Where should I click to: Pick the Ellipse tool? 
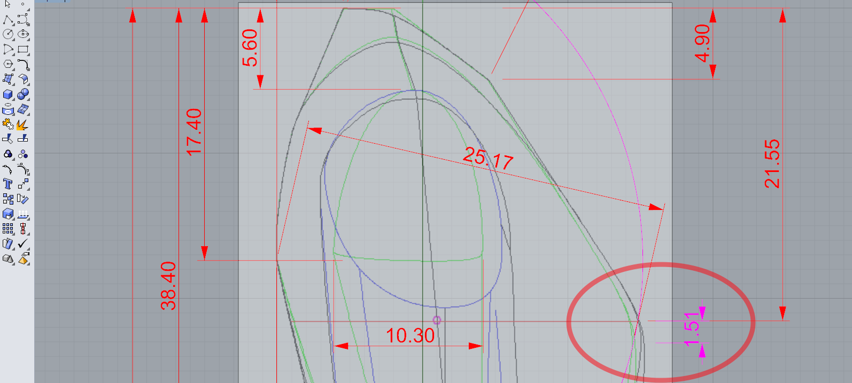click(x=23, y=35)
